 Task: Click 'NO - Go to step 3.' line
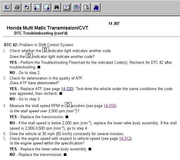pyautogui.click(x=25, y=99)
